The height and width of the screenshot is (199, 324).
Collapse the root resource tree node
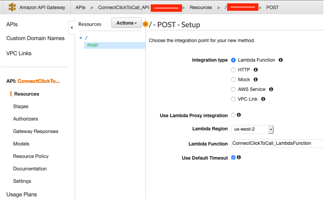(x=80, y=38)
